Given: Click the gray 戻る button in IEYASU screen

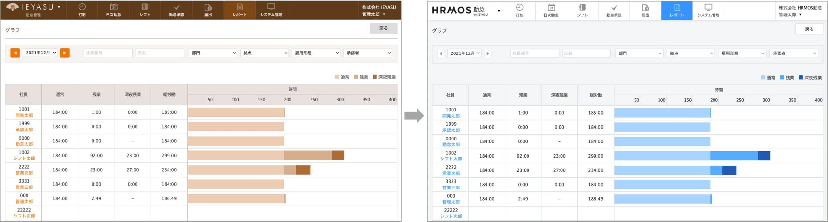Looking at the screenshot, I should [x=383, y=28].
